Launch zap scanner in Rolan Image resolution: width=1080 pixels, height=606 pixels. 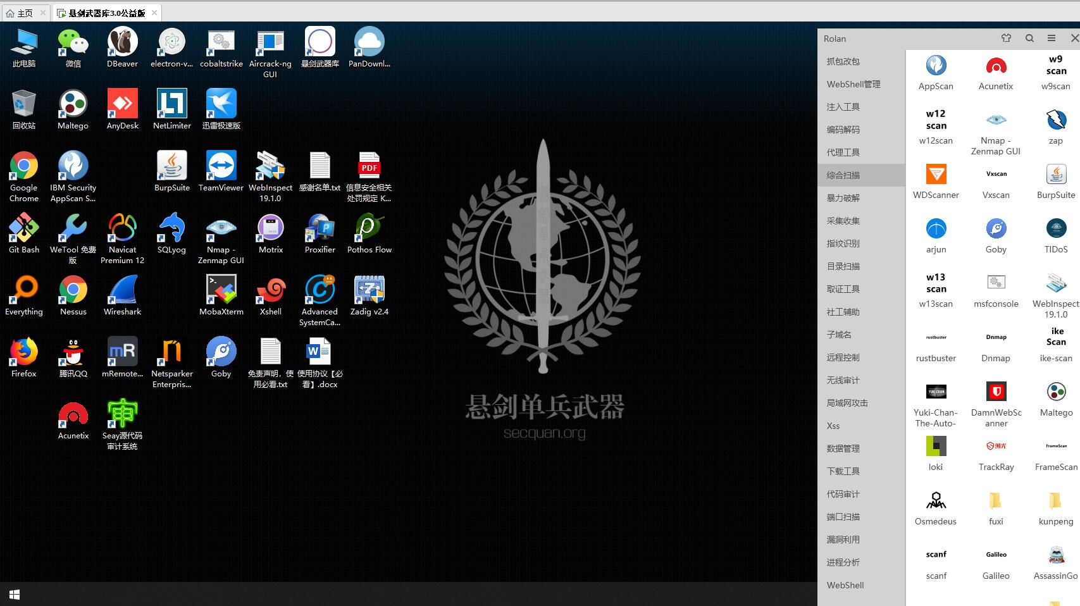pos(1056,127)
